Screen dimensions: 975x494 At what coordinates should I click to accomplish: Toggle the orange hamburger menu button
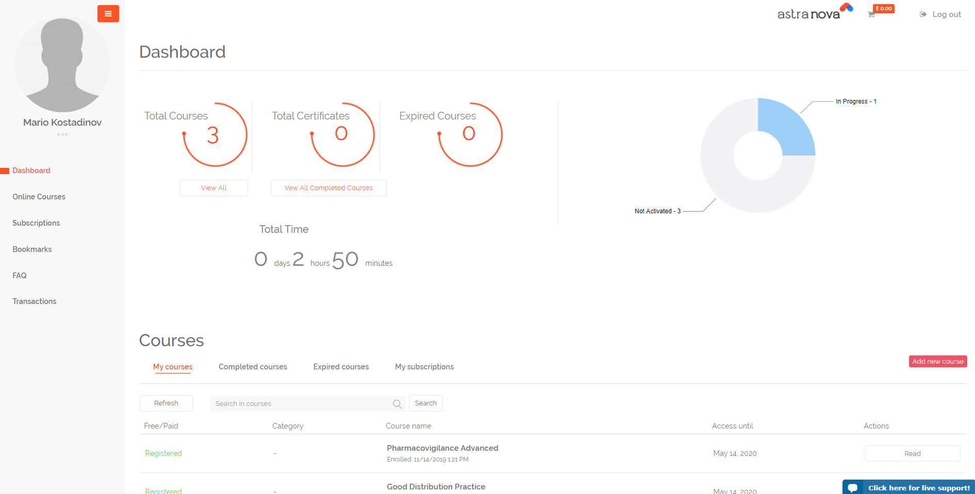(x=108, y=14)
